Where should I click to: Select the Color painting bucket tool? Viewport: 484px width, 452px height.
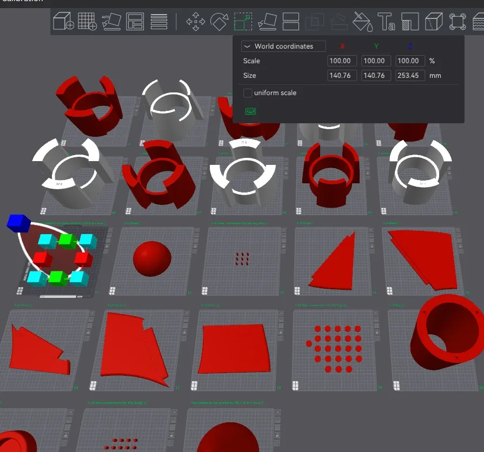(363, 22)
